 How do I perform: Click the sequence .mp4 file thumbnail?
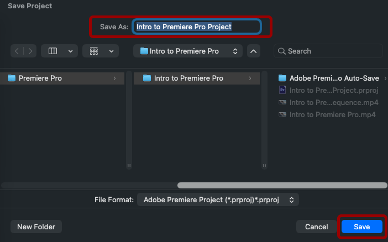tap(282, 102)
